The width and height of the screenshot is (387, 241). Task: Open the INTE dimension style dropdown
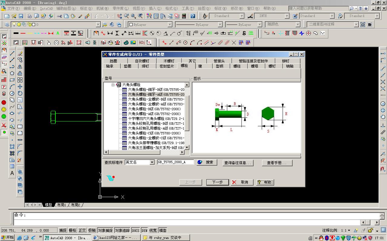[287, 16]
